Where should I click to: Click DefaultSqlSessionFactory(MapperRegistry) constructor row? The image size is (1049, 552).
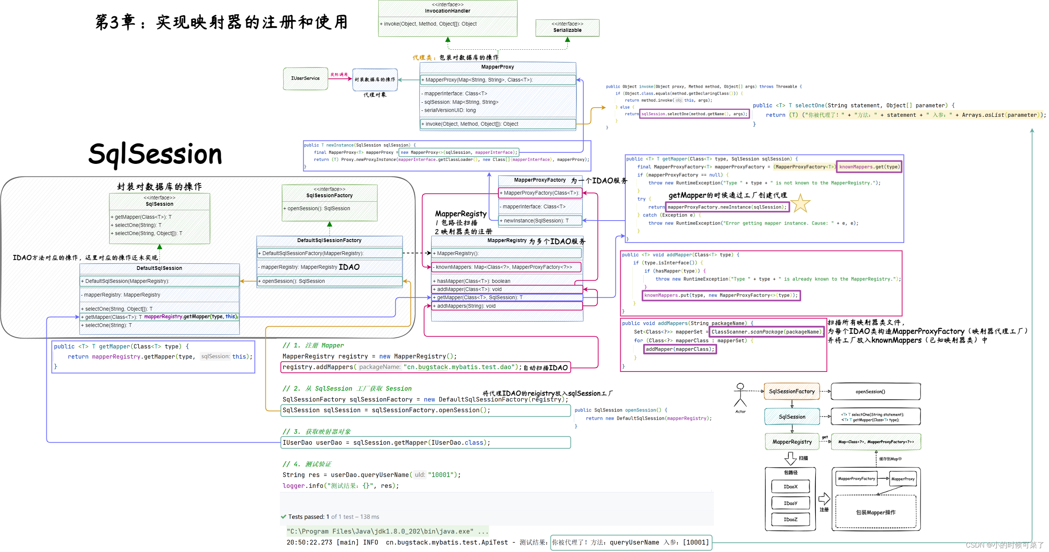[x=330, y=253]
